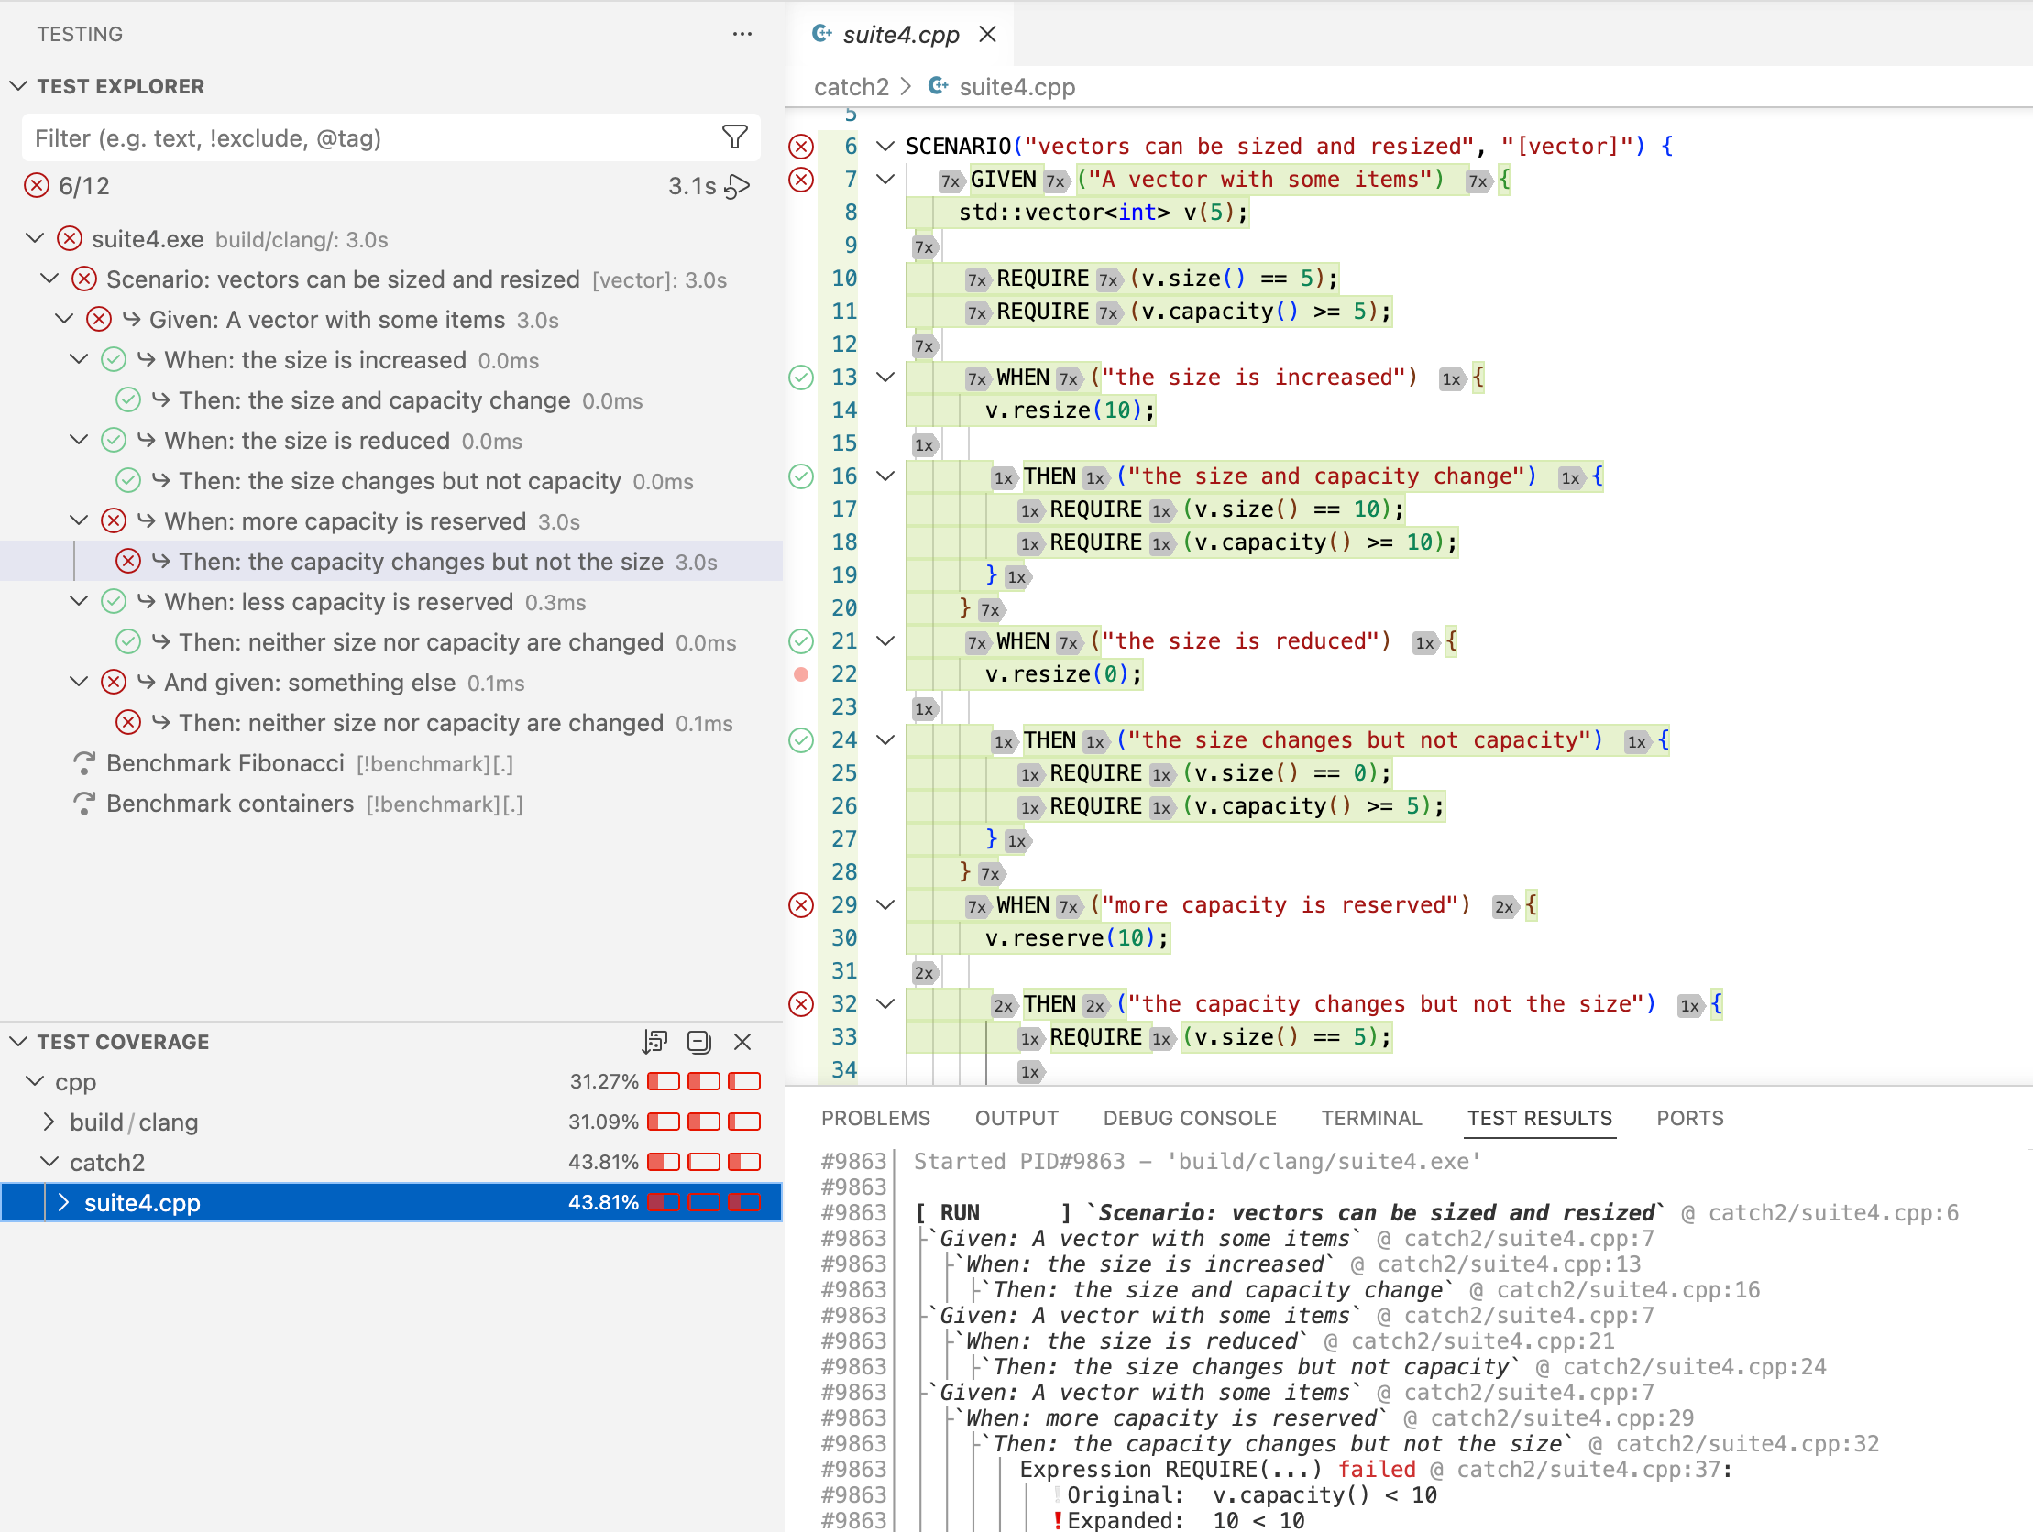Fold SCENARIO block at line 6
Viewport: 2033px width, 1532px height.
tap(885, 146)
